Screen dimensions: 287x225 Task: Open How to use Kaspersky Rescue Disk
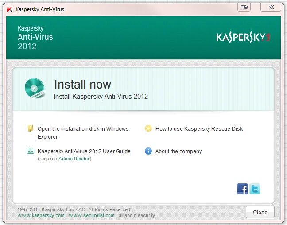point(199,129)
